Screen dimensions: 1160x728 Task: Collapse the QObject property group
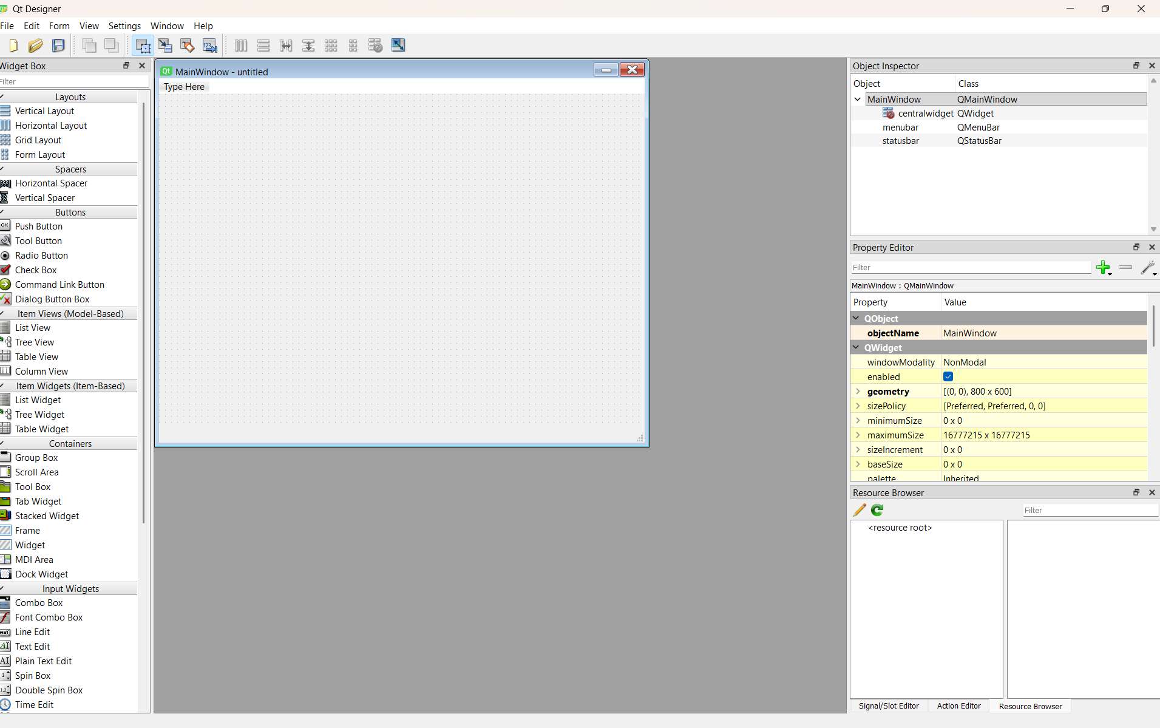tap(856, 319)
